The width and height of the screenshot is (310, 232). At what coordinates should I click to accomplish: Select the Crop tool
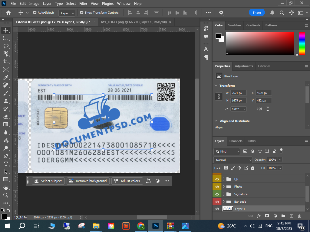[x=5, y=62]
